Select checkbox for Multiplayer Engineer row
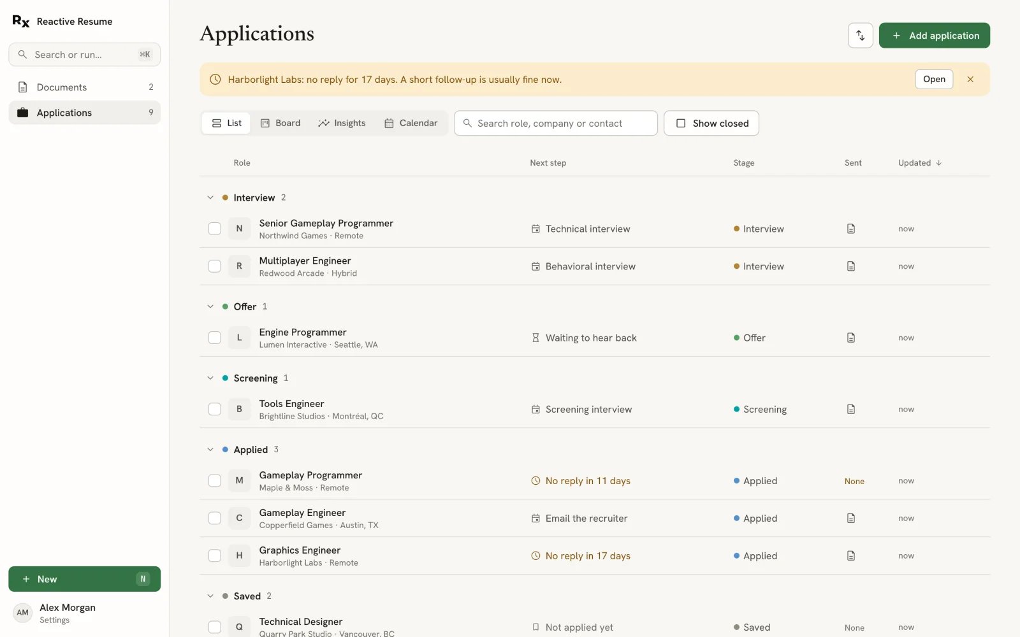1020x637 pixels. pos(215,266)
